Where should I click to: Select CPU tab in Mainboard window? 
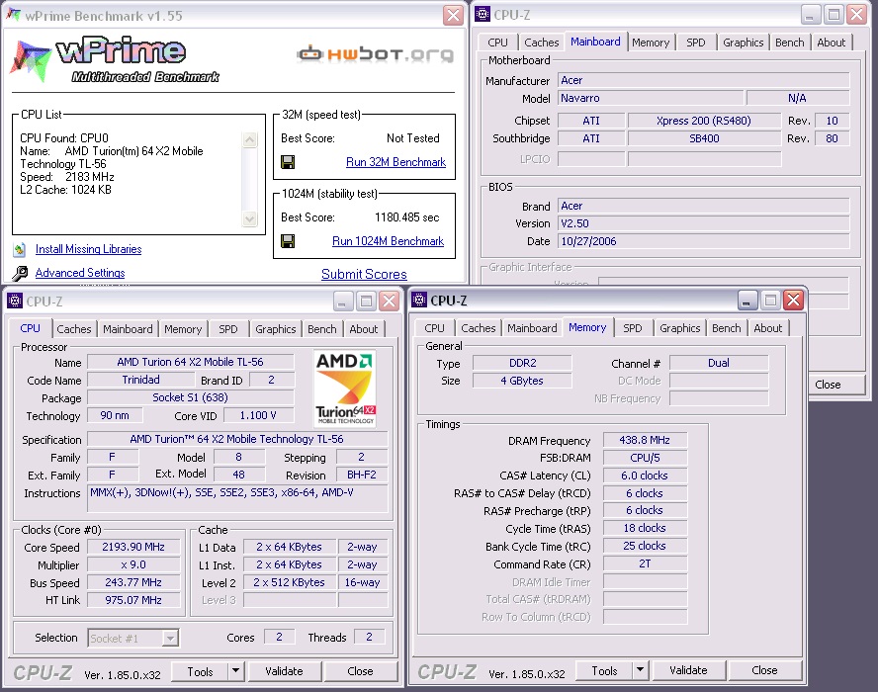[497, 43]
